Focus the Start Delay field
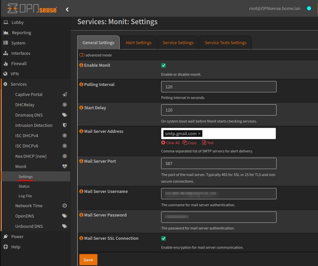This screenshot has width=318, height=266. tap(219, 110)
